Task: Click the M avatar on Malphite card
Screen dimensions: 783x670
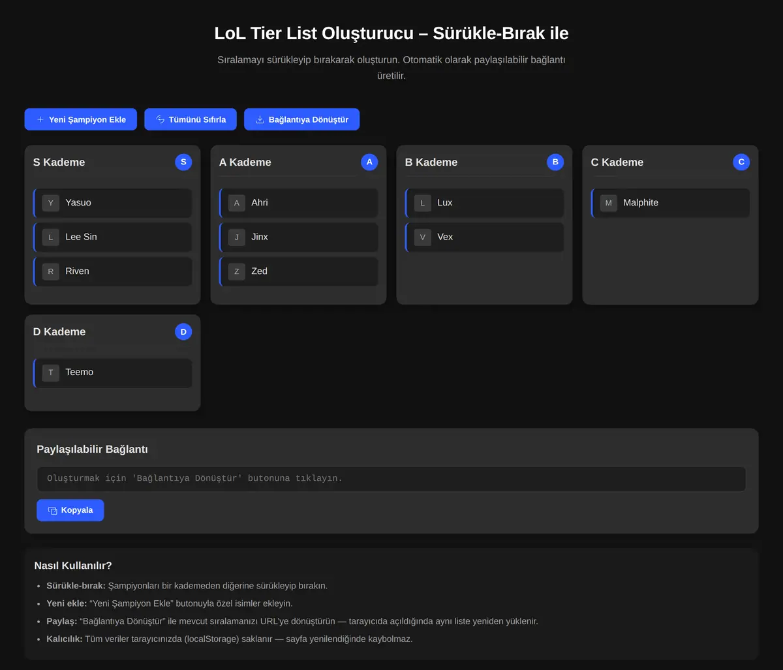Action: tap(609, 203)
